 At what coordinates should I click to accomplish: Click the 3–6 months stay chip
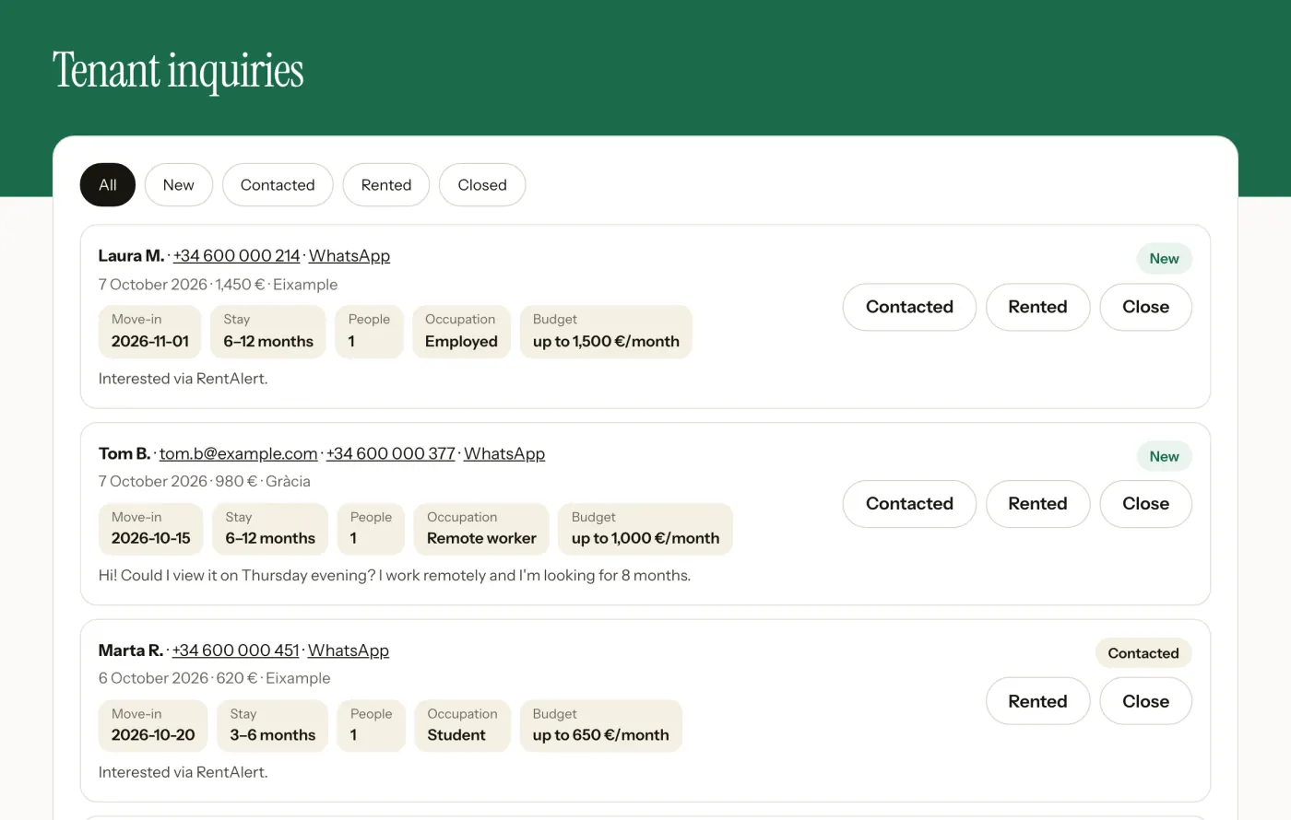[273, 726]
